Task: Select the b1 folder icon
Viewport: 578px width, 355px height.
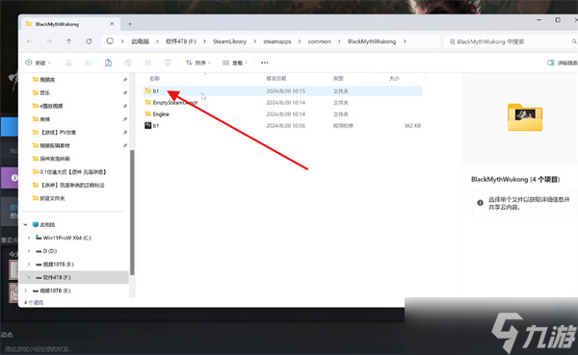Action: [x=148, y=90]
